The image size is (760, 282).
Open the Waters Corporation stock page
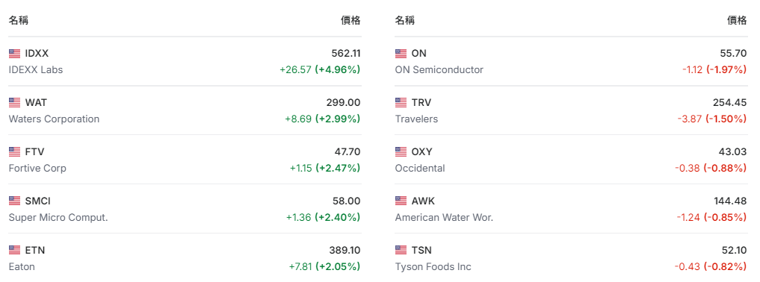click(x=54, y=119)
